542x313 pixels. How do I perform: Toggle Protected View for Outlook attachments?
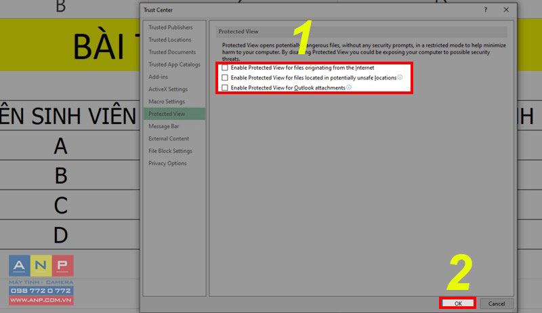[225, 88]
